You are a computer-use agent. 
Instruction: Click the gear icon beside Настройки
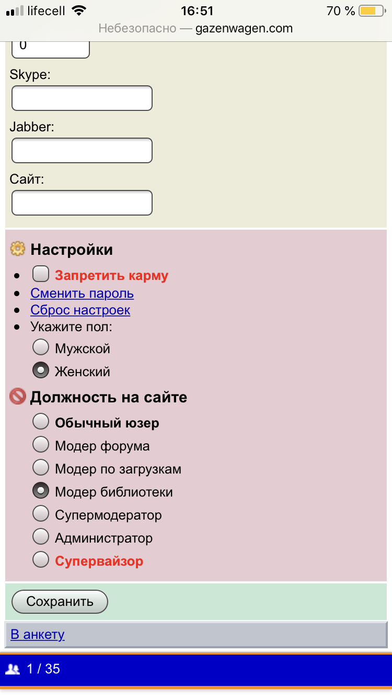(x=18, y=250)
